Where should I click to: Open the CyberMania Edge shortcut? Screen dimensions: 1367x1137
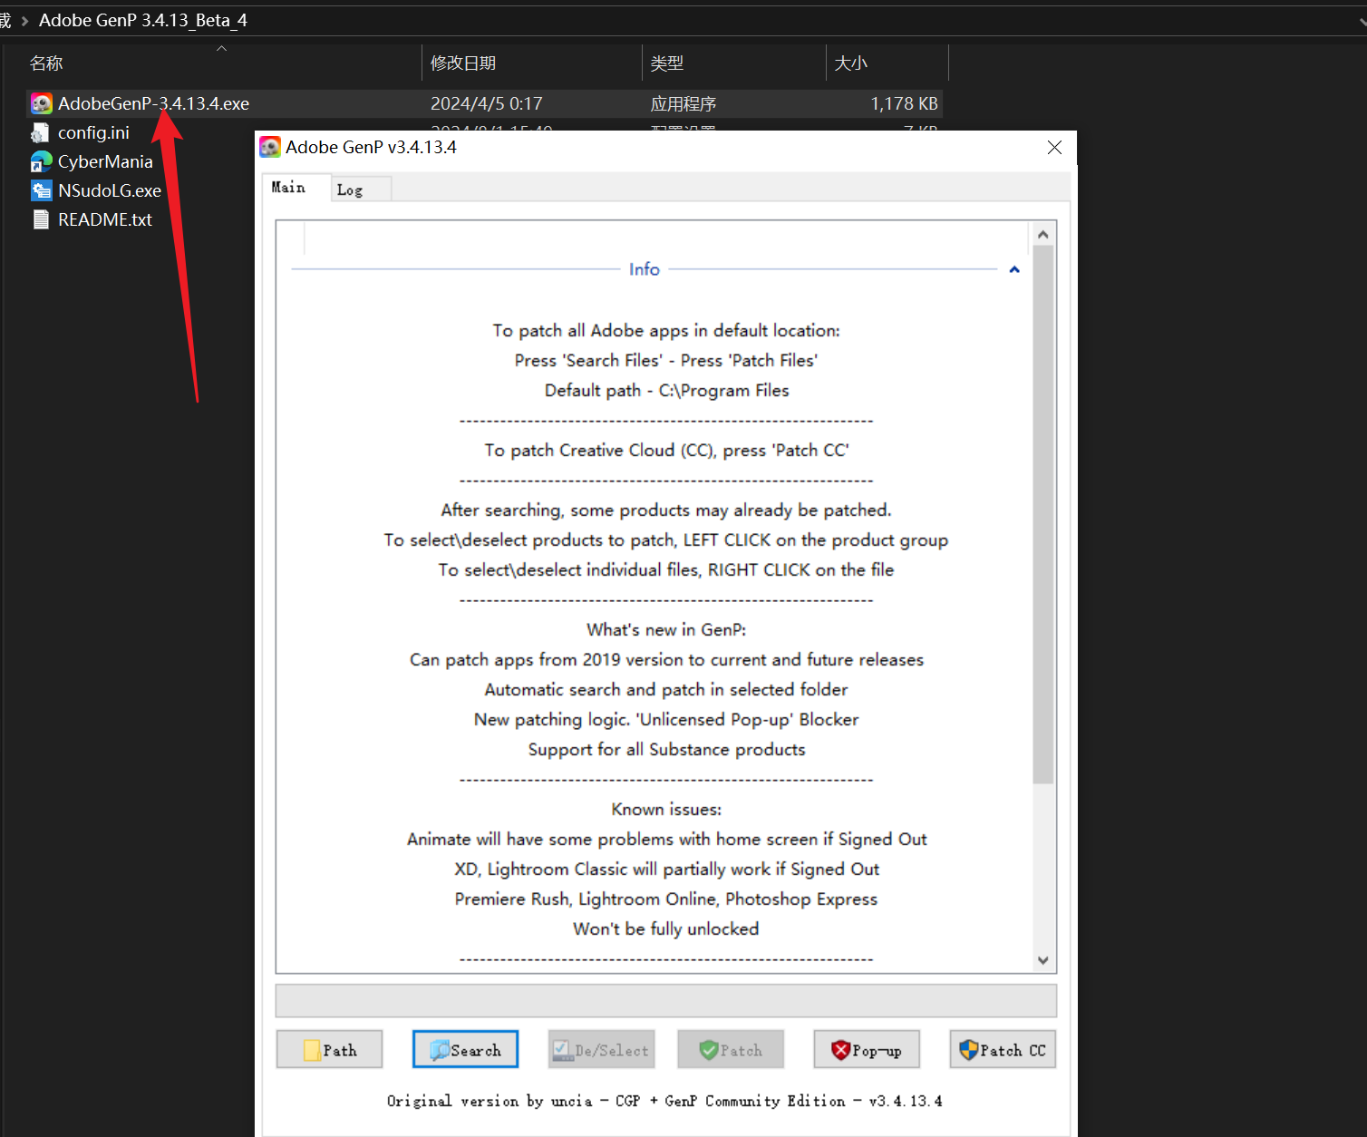tap(41, 160)
